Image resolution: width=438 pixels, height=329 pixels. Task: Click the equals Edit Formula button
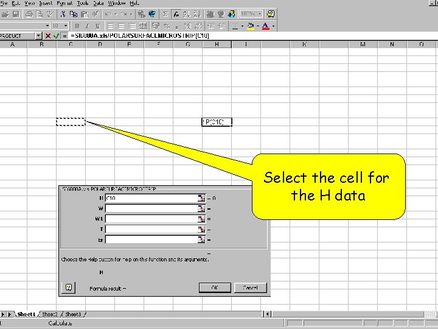point(64,36)
